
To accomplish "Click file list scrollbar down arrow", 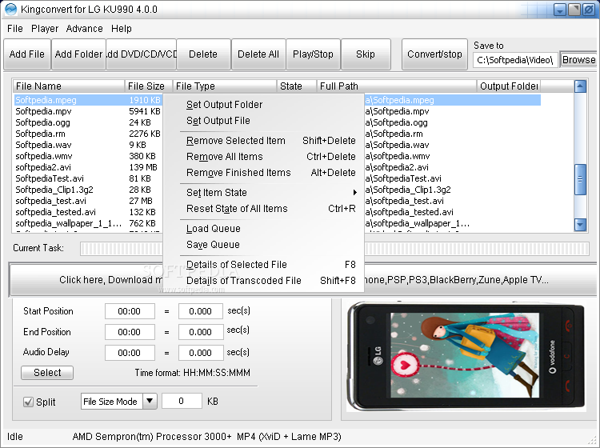I will (581, 225).
